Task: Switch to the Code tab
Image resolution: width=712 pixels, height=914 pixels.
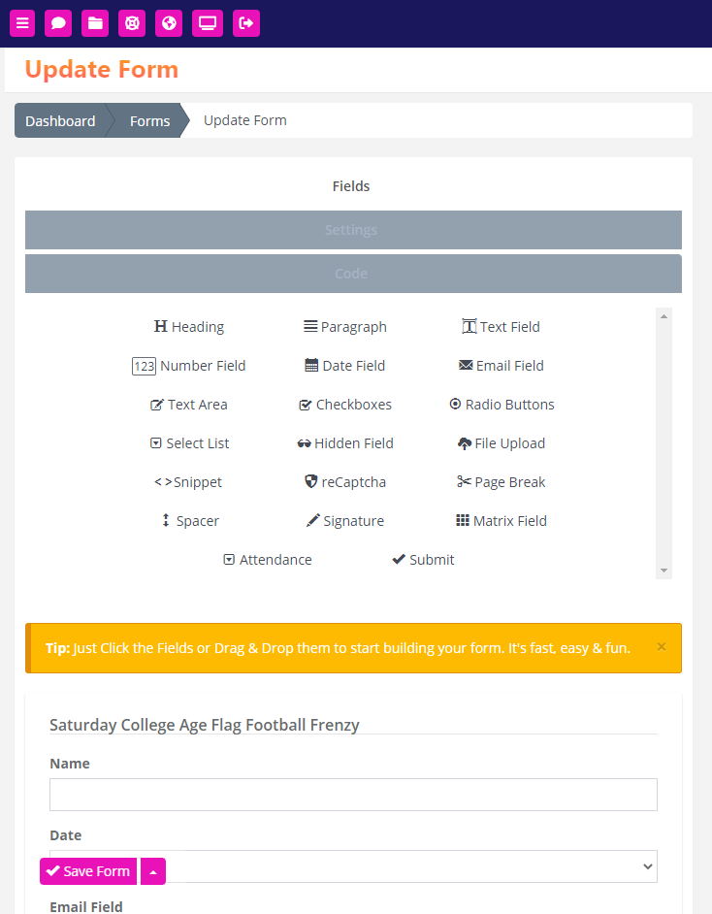Action: [353, 274]
